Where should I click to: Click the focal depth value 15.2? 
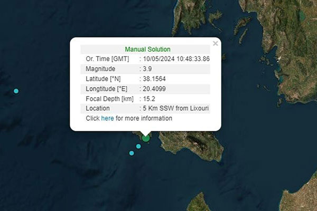point(149,99)
